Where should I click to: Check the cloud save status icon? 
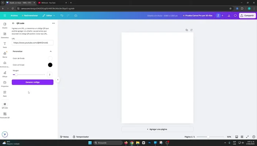[x=76, y=15]
